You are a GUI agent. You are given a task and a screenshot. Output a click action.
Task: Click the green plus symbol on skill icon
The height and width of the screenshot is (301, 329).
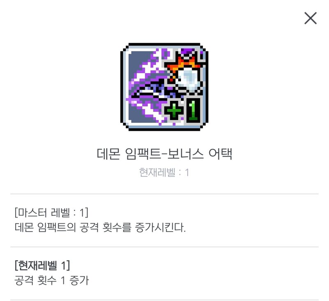(174, 111)
